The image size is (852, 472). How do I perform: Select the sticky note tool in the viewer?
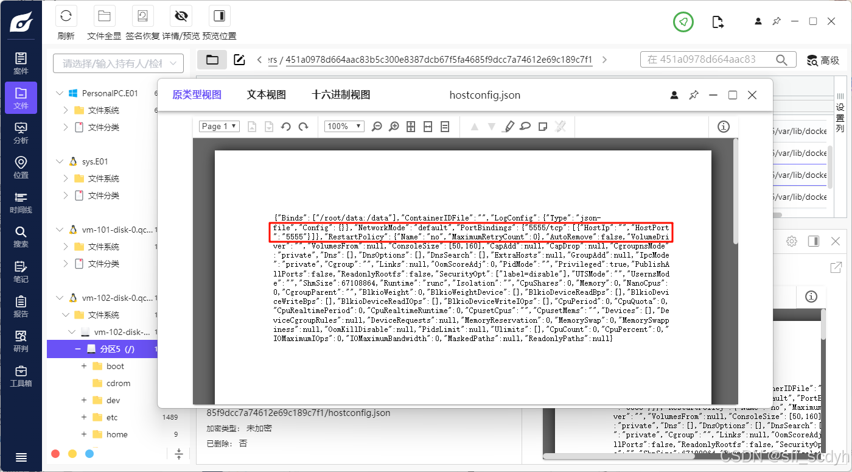(x=543, y=127)
